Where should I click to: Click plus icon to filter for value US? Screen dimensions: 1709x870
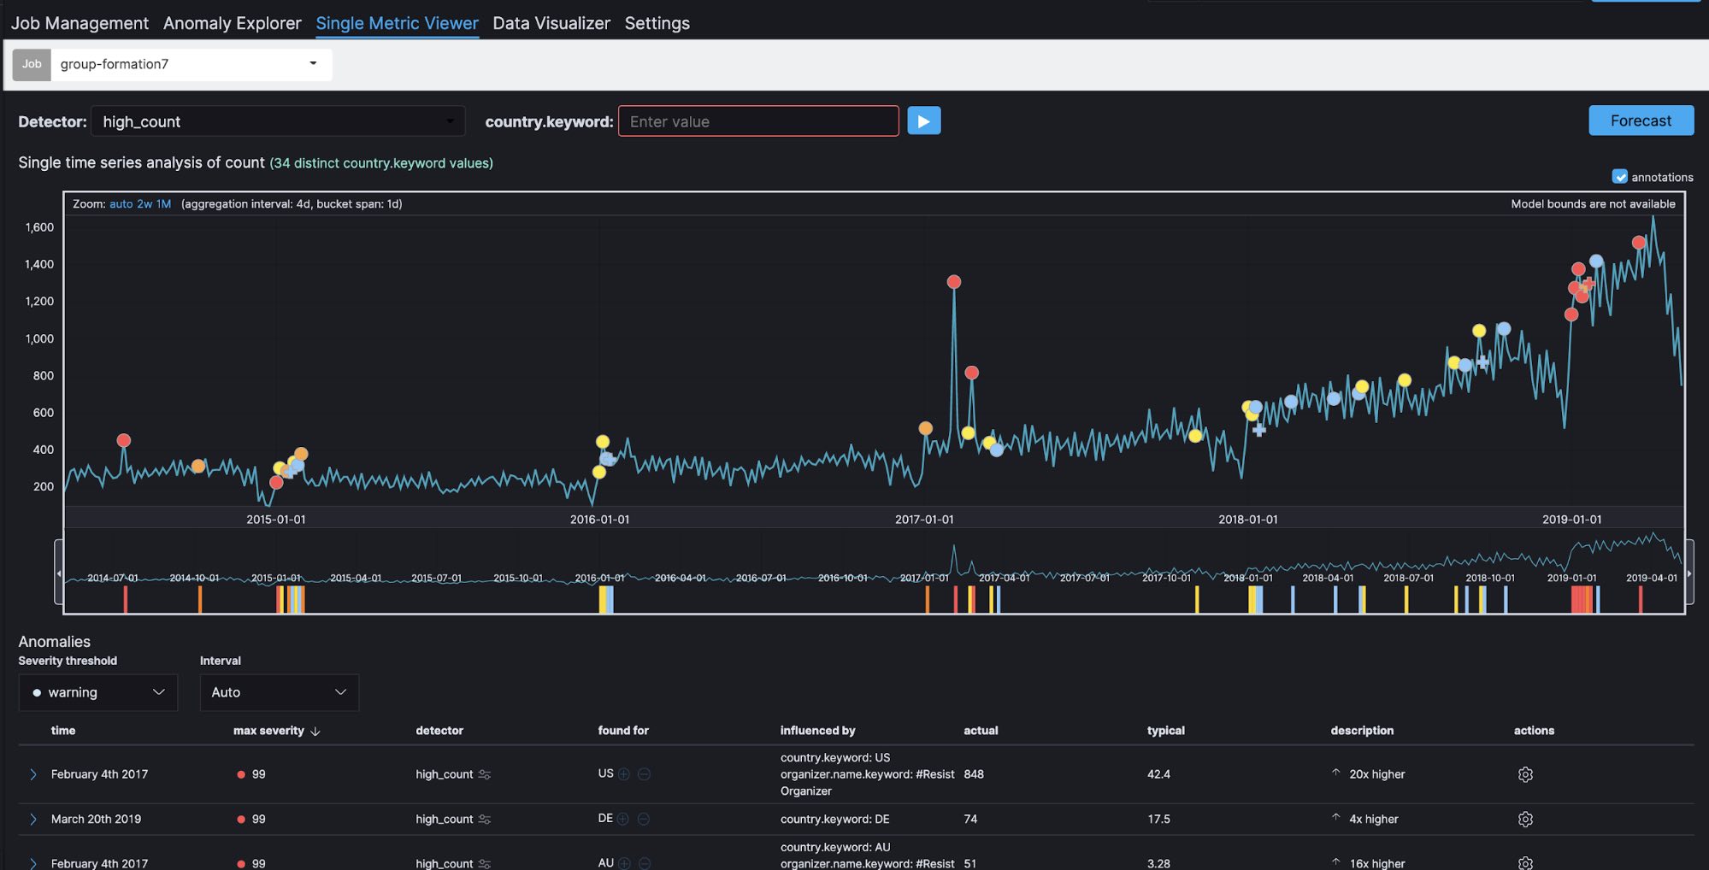(x=625, y=773)
